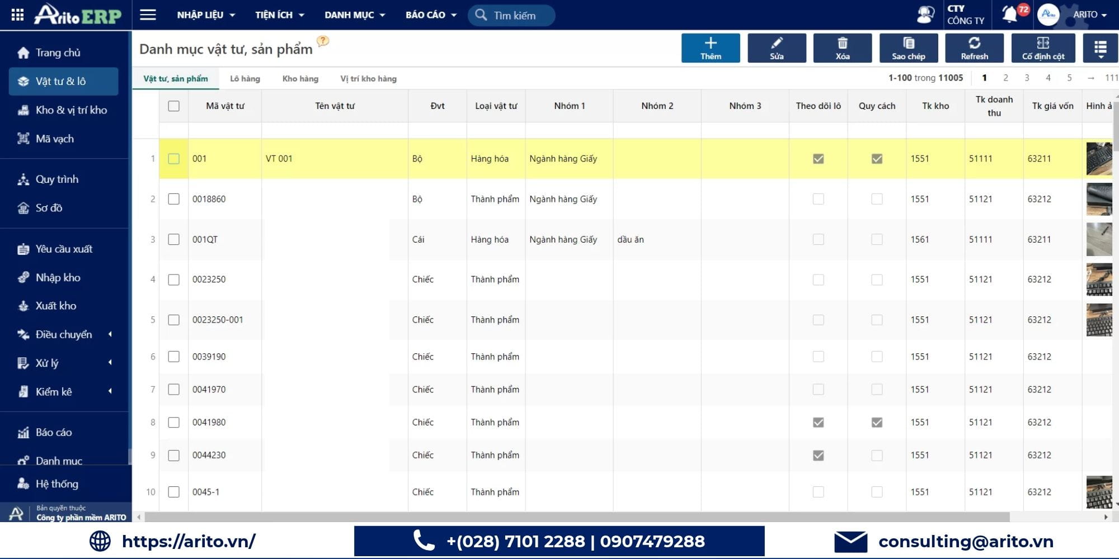Toggle Theo dõi lô for 0041980
Screen dimensions: 1119x559
[818, 423]
